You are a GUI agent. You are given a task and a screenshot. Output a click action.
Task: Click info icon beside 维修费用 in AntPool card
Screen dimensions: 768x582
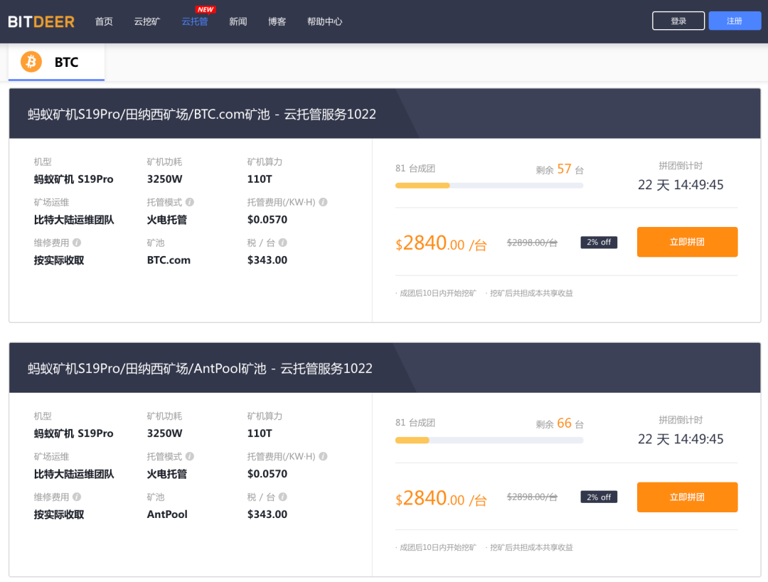click(77, 497)
